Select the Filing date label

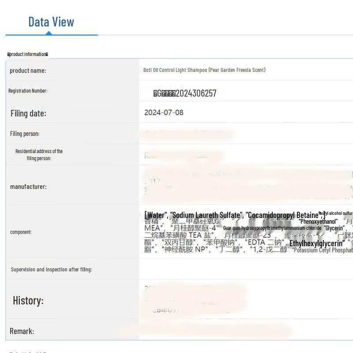click(x=28, y=113)
